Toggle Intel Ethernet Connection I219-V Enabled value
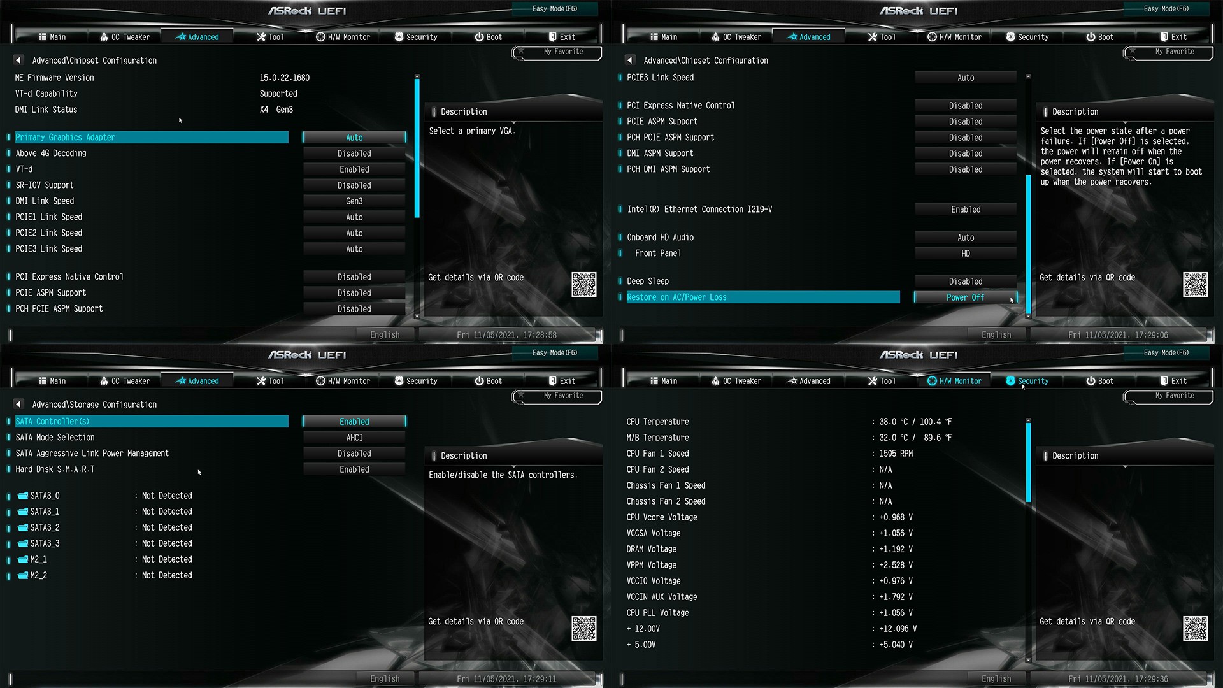 pos(966,210)
